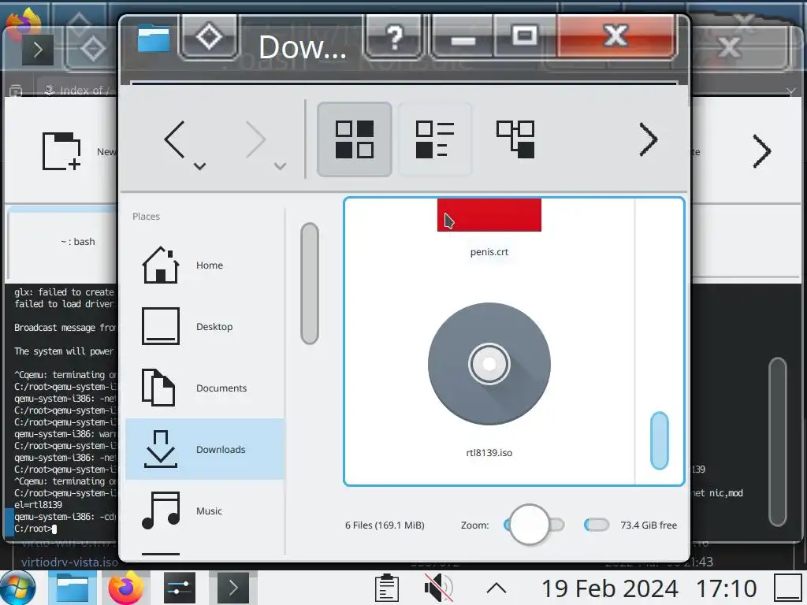Toggle keep-on-all-desktops pin button

pyautogui.click(x=208, y=37)
